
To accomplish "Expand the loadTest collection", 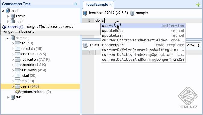I will pyautogui.click(x=13, y=54).
